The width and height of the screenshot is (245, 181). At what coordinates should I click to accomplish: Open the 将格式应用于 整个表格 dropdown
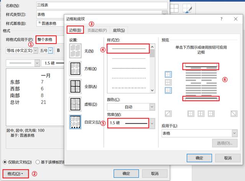[x=47, y=40]
